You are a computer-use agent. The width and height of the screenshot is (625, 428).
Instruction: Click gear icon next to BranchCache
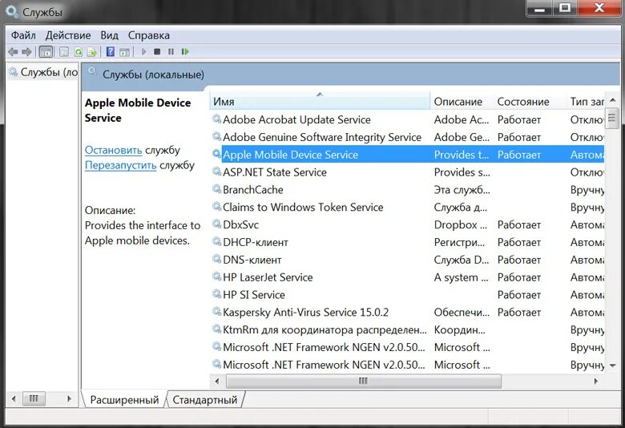click(216, 189)
